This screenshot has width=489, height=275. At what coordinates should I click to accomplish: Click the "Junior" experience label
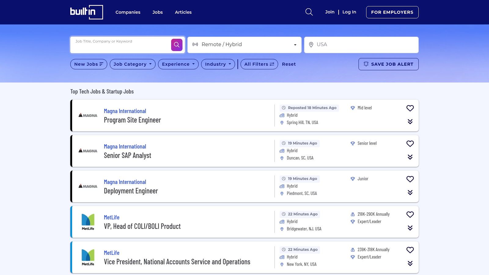click(x=363, y=179)
